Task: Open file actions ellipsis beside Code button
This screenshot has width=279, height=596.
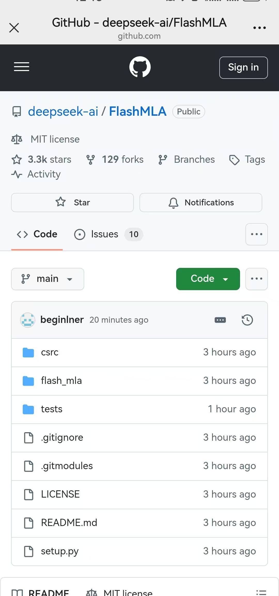Action: coord(257,279)
